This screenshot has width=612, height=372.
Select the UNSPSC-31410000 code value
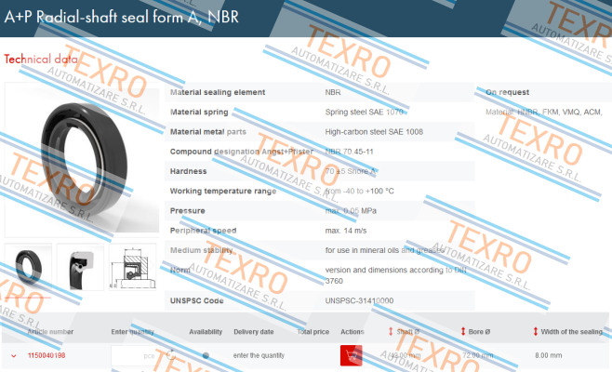click(359, 301)
